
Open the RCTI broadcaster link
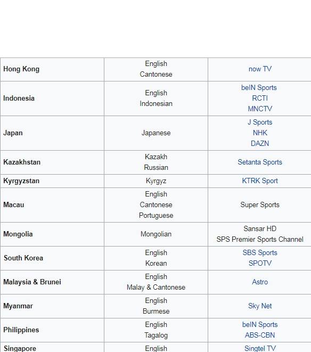coord(260,98)
